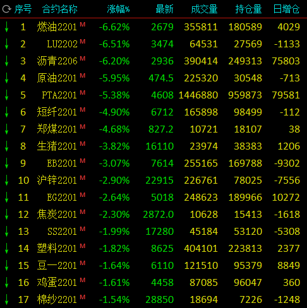
Task: Click the red M marker on 燃油2201
Action: click(x=83, y=24)
